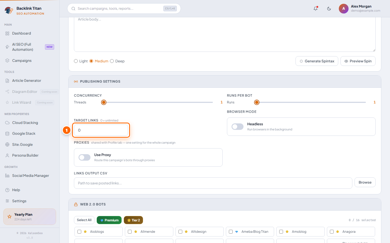Click the Threads concurrency slider handle
This screenshot has height=243, width=390.
coord(104,102)
